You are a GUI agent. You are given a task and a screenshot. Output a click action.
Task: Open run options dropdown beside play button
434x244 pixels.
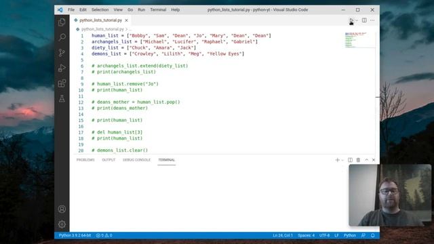357,20
